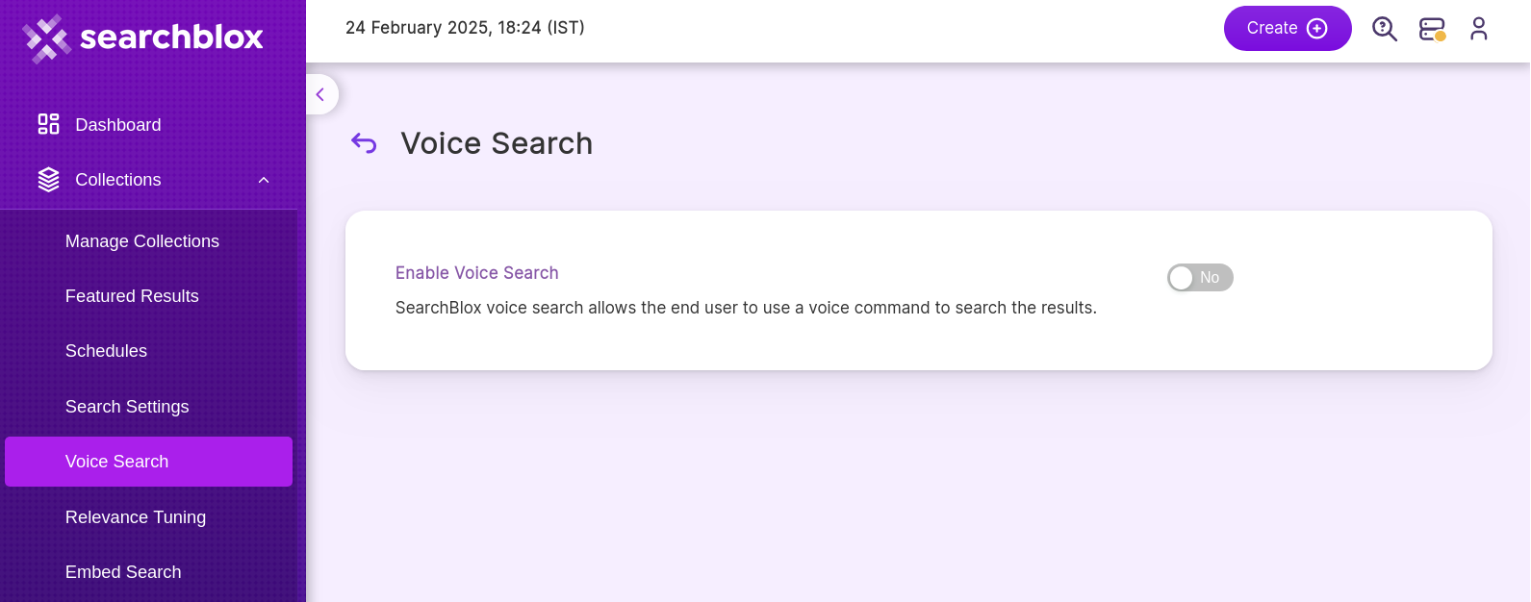
Task: Click the Dashboard label in sidebar
Action: 118,125
